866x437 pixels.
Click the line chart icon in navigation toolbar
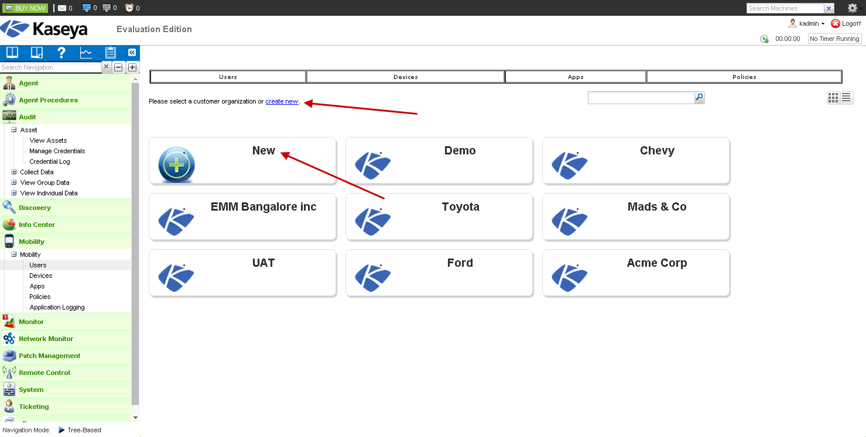pos(86,53)
